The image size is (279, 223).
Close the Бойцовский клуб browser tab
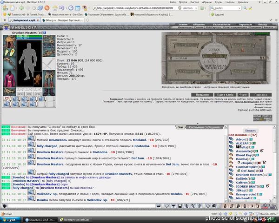pos(38,20)
